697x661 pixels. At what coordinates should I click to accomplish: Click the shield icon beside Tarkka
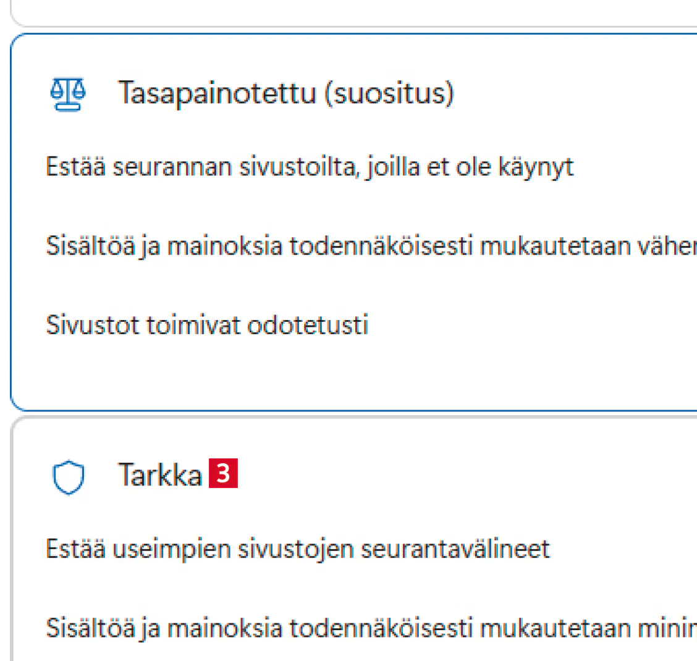(67, 478)
